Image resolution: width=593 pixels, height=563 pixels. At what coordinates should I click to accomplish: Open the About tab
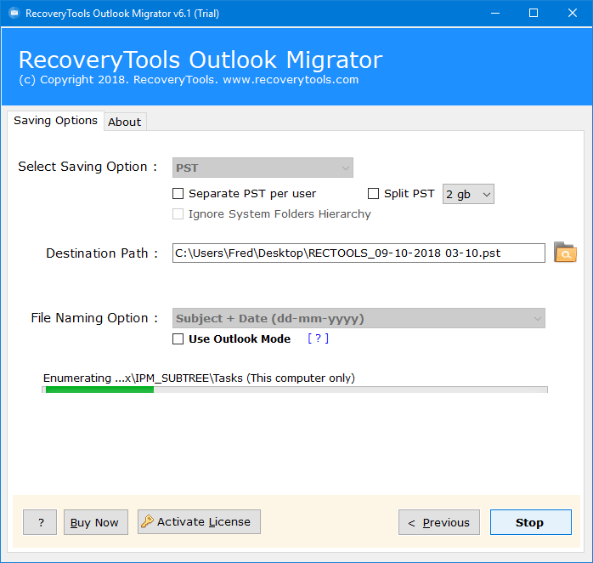[125, 122]
